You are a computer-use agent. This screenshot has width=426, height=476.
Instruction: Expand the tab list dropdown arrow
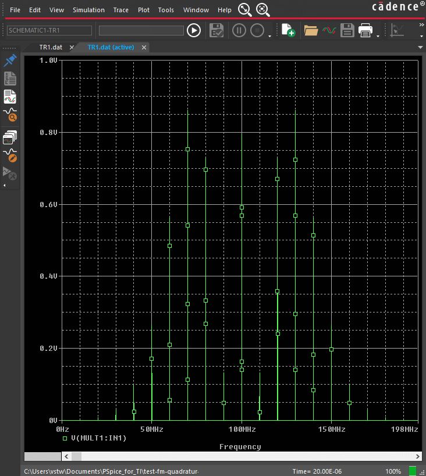(420, 47)
